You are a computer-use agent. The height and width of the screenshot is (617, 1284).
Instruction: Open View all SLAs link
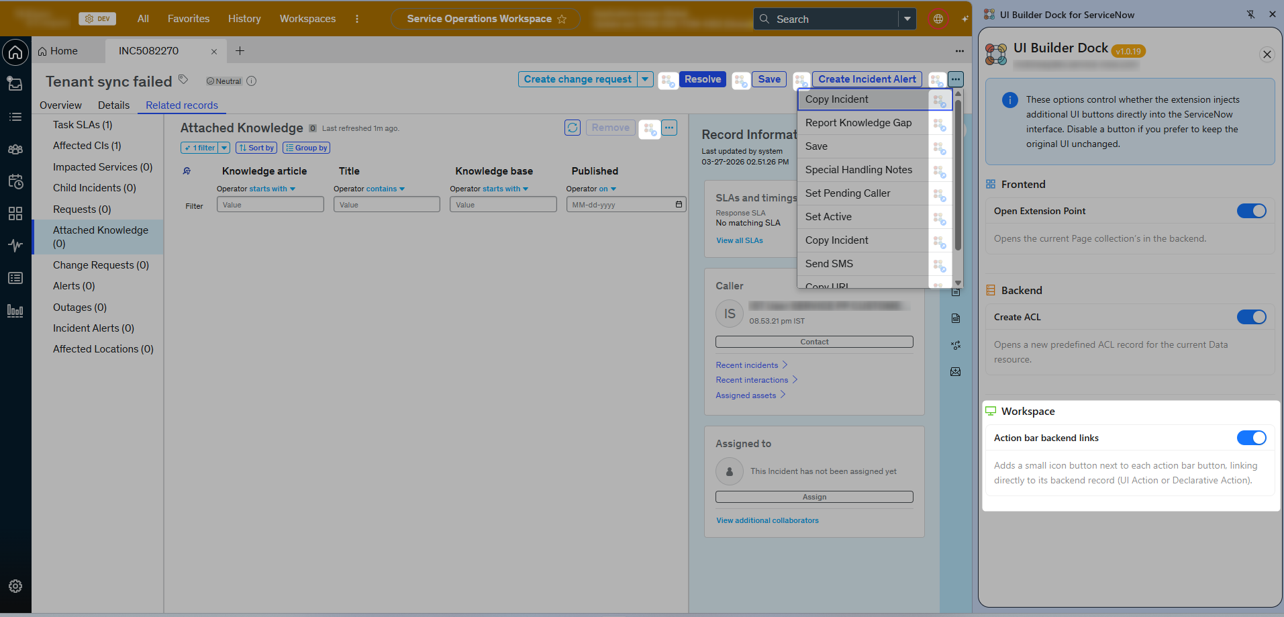[739, 240]
